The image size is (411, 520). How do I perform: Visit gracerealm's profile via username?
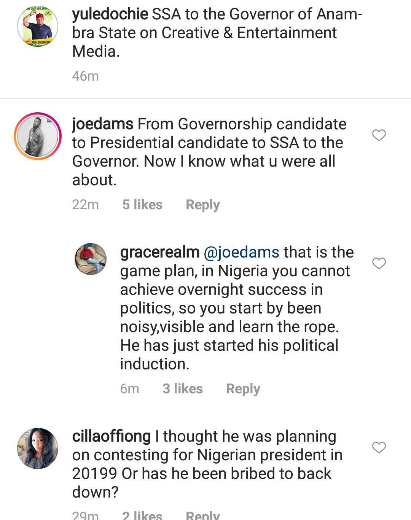(x=160, y=252)
